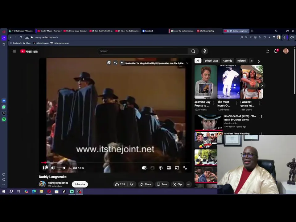The height and width of the screenshot is (222, 296).
Task: Click the pop-out video icon on the overlay
Action: click(109, 63)
